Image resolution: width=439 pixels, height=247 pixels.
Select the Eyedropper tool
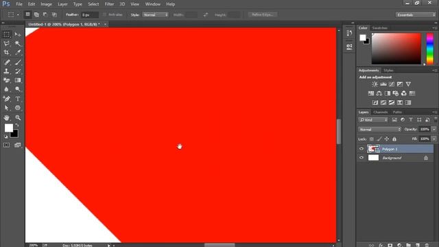click(x=18, y=52)
